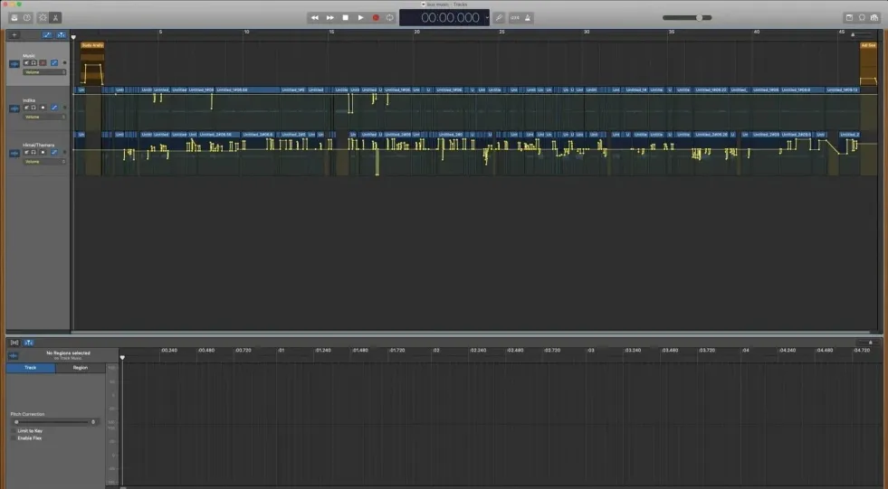This screenshot has height=489, width=888.
Task: Click the Indika track waveform icon
Action: (x=14, y=108)
